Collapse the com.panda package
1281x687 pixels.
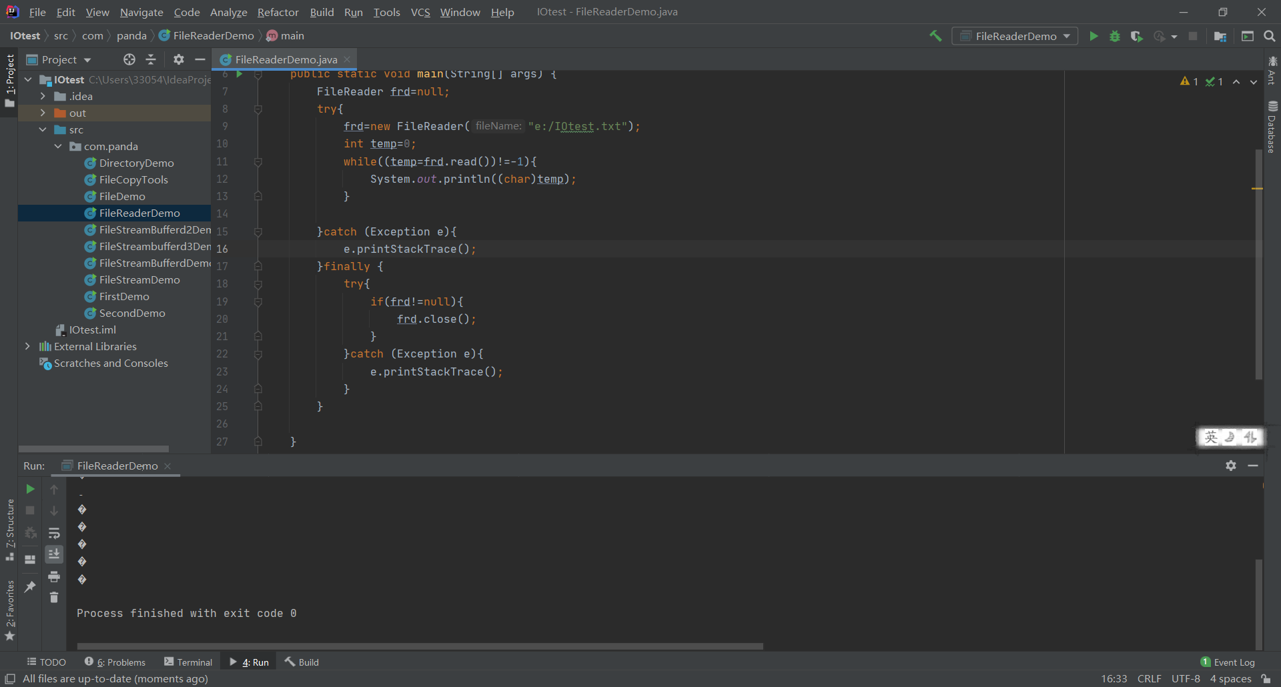[x=58, y=146]
